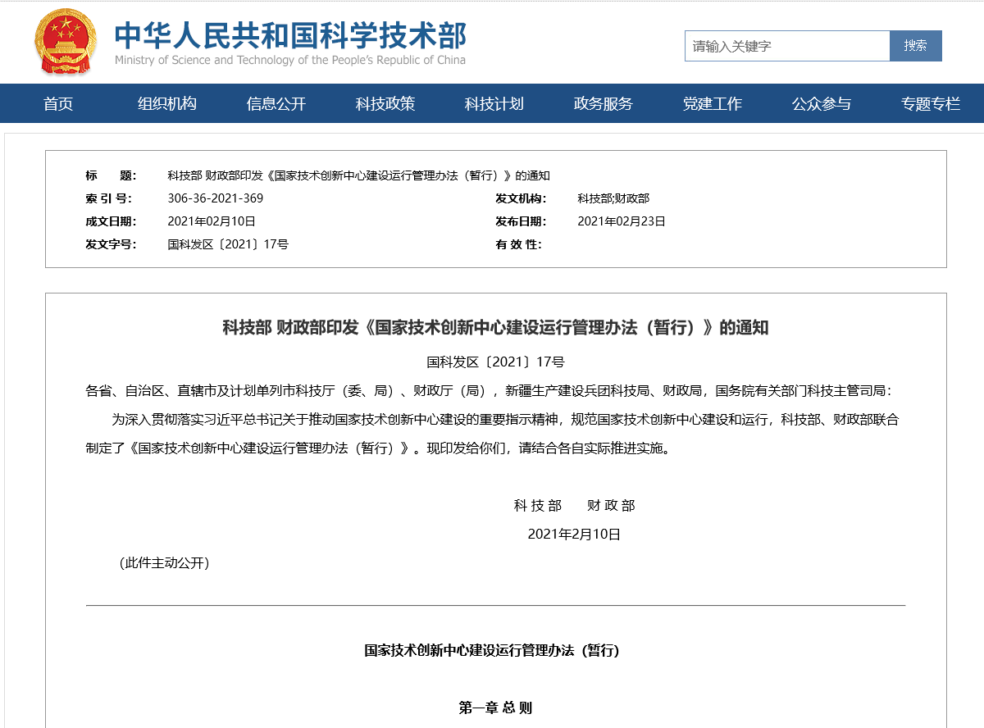The width and height of the screenshot is (984, 728).
Task: Open 政务服务 from the top menu
Action: 604,104
